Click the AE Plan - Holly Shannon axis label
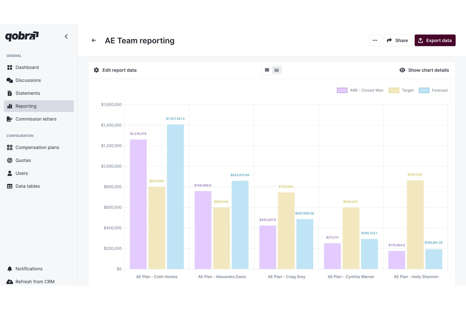 [416, 277]
